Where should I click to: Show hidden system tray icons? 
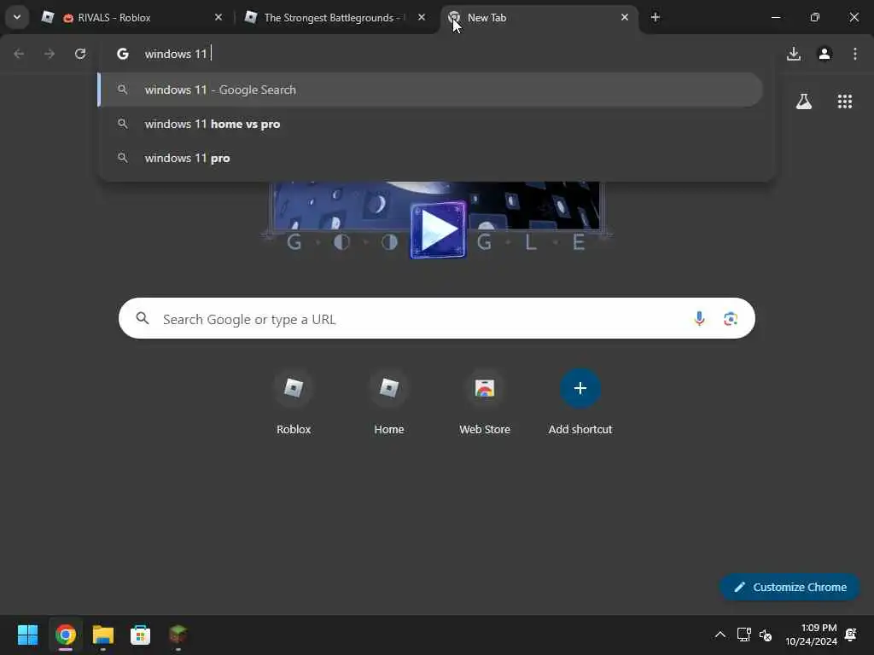click(720, 635)
